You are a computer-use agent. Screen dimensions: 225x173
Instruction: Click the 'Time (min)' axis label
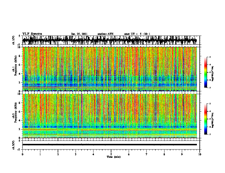[114, 157]
